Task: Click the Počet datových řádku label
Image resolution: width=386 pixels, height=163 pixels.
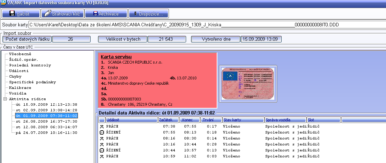Action: [x=27, y=39]
